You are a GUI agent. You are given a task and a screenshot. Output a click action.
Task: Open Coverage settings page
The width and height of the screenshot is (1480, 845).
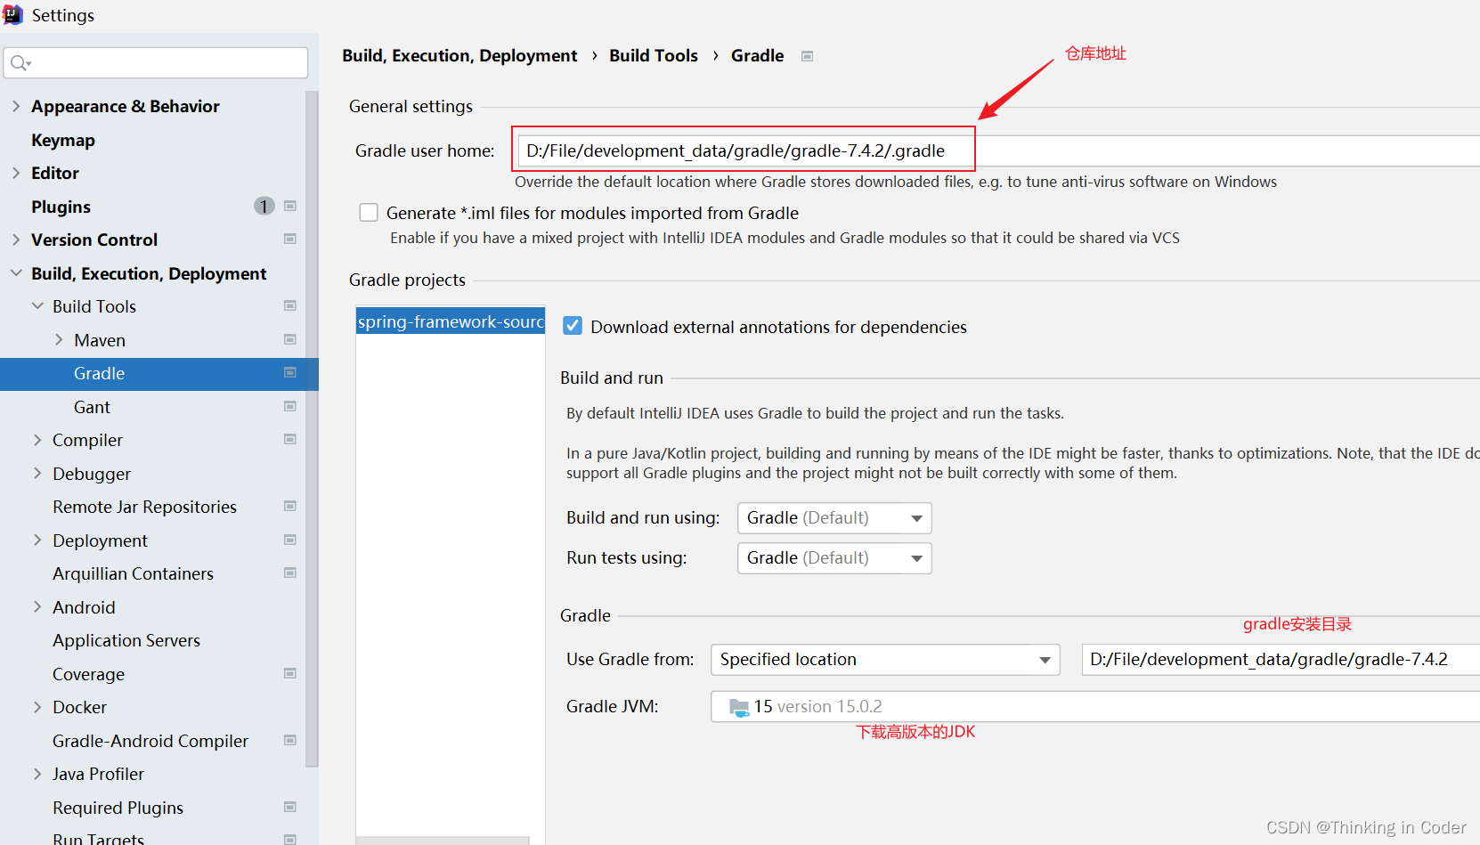point(88,674)
